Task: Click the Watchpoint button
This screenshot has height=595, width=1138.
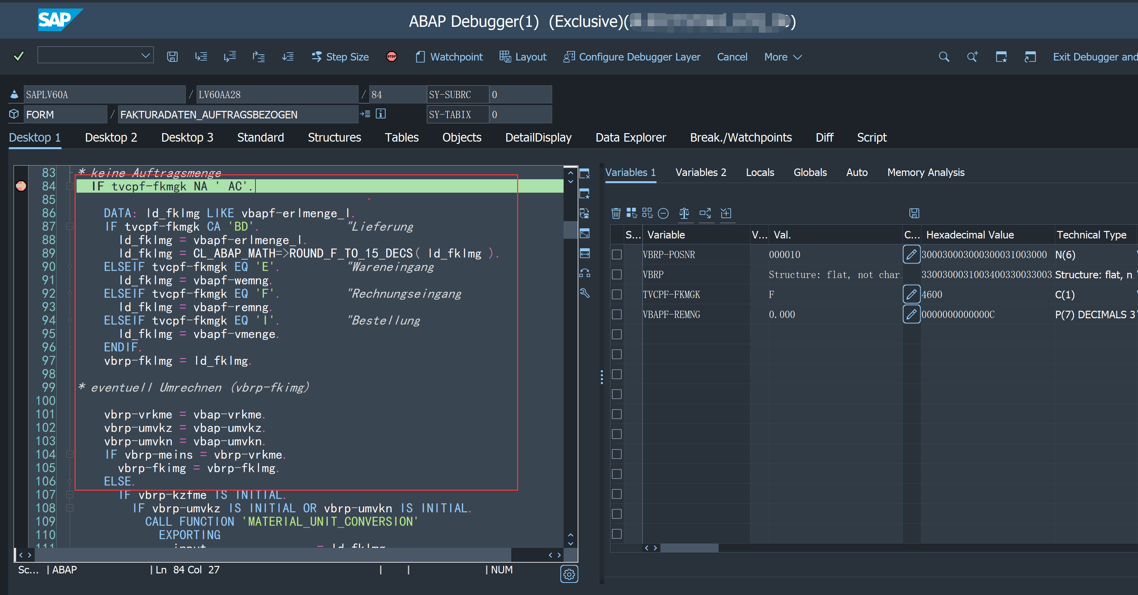Action: click(x=449, y=57)
